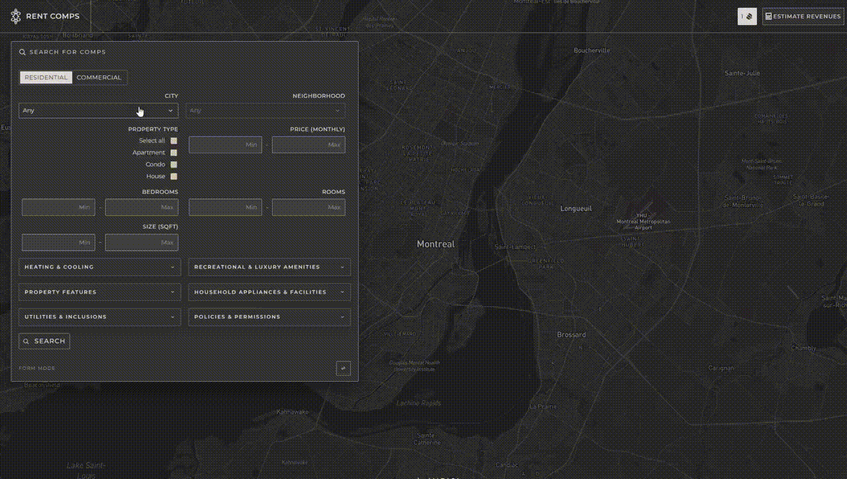Expand the Recreational & Luxury Amenities panel
The height and width of the screenshot is (479, 847).
coord(269,267)
